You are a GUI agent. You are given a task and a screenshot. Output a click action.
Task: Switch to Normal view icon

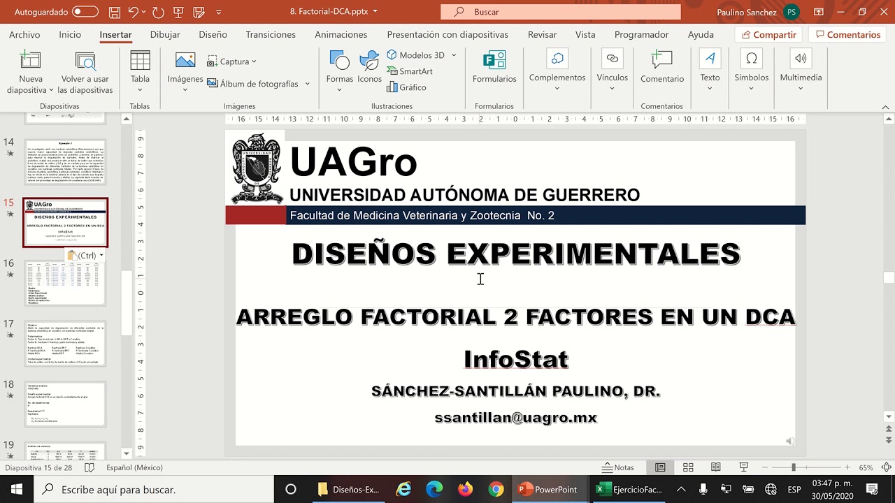click(x=660, y=467)
